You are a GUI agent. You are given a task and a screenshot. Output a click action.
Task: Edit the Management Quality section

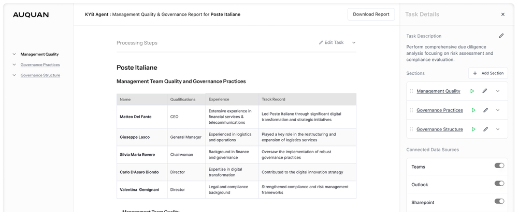[x=485, y=91]
